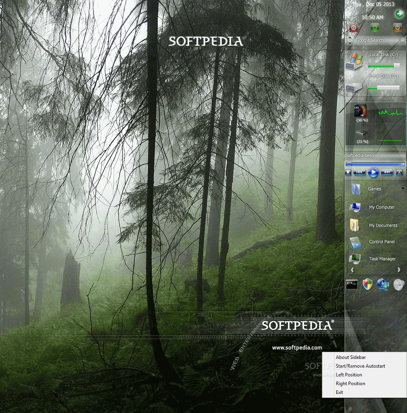
Task: Click the (50 %) CPU value
Action: pyautogui.click(x=362, y=120)
